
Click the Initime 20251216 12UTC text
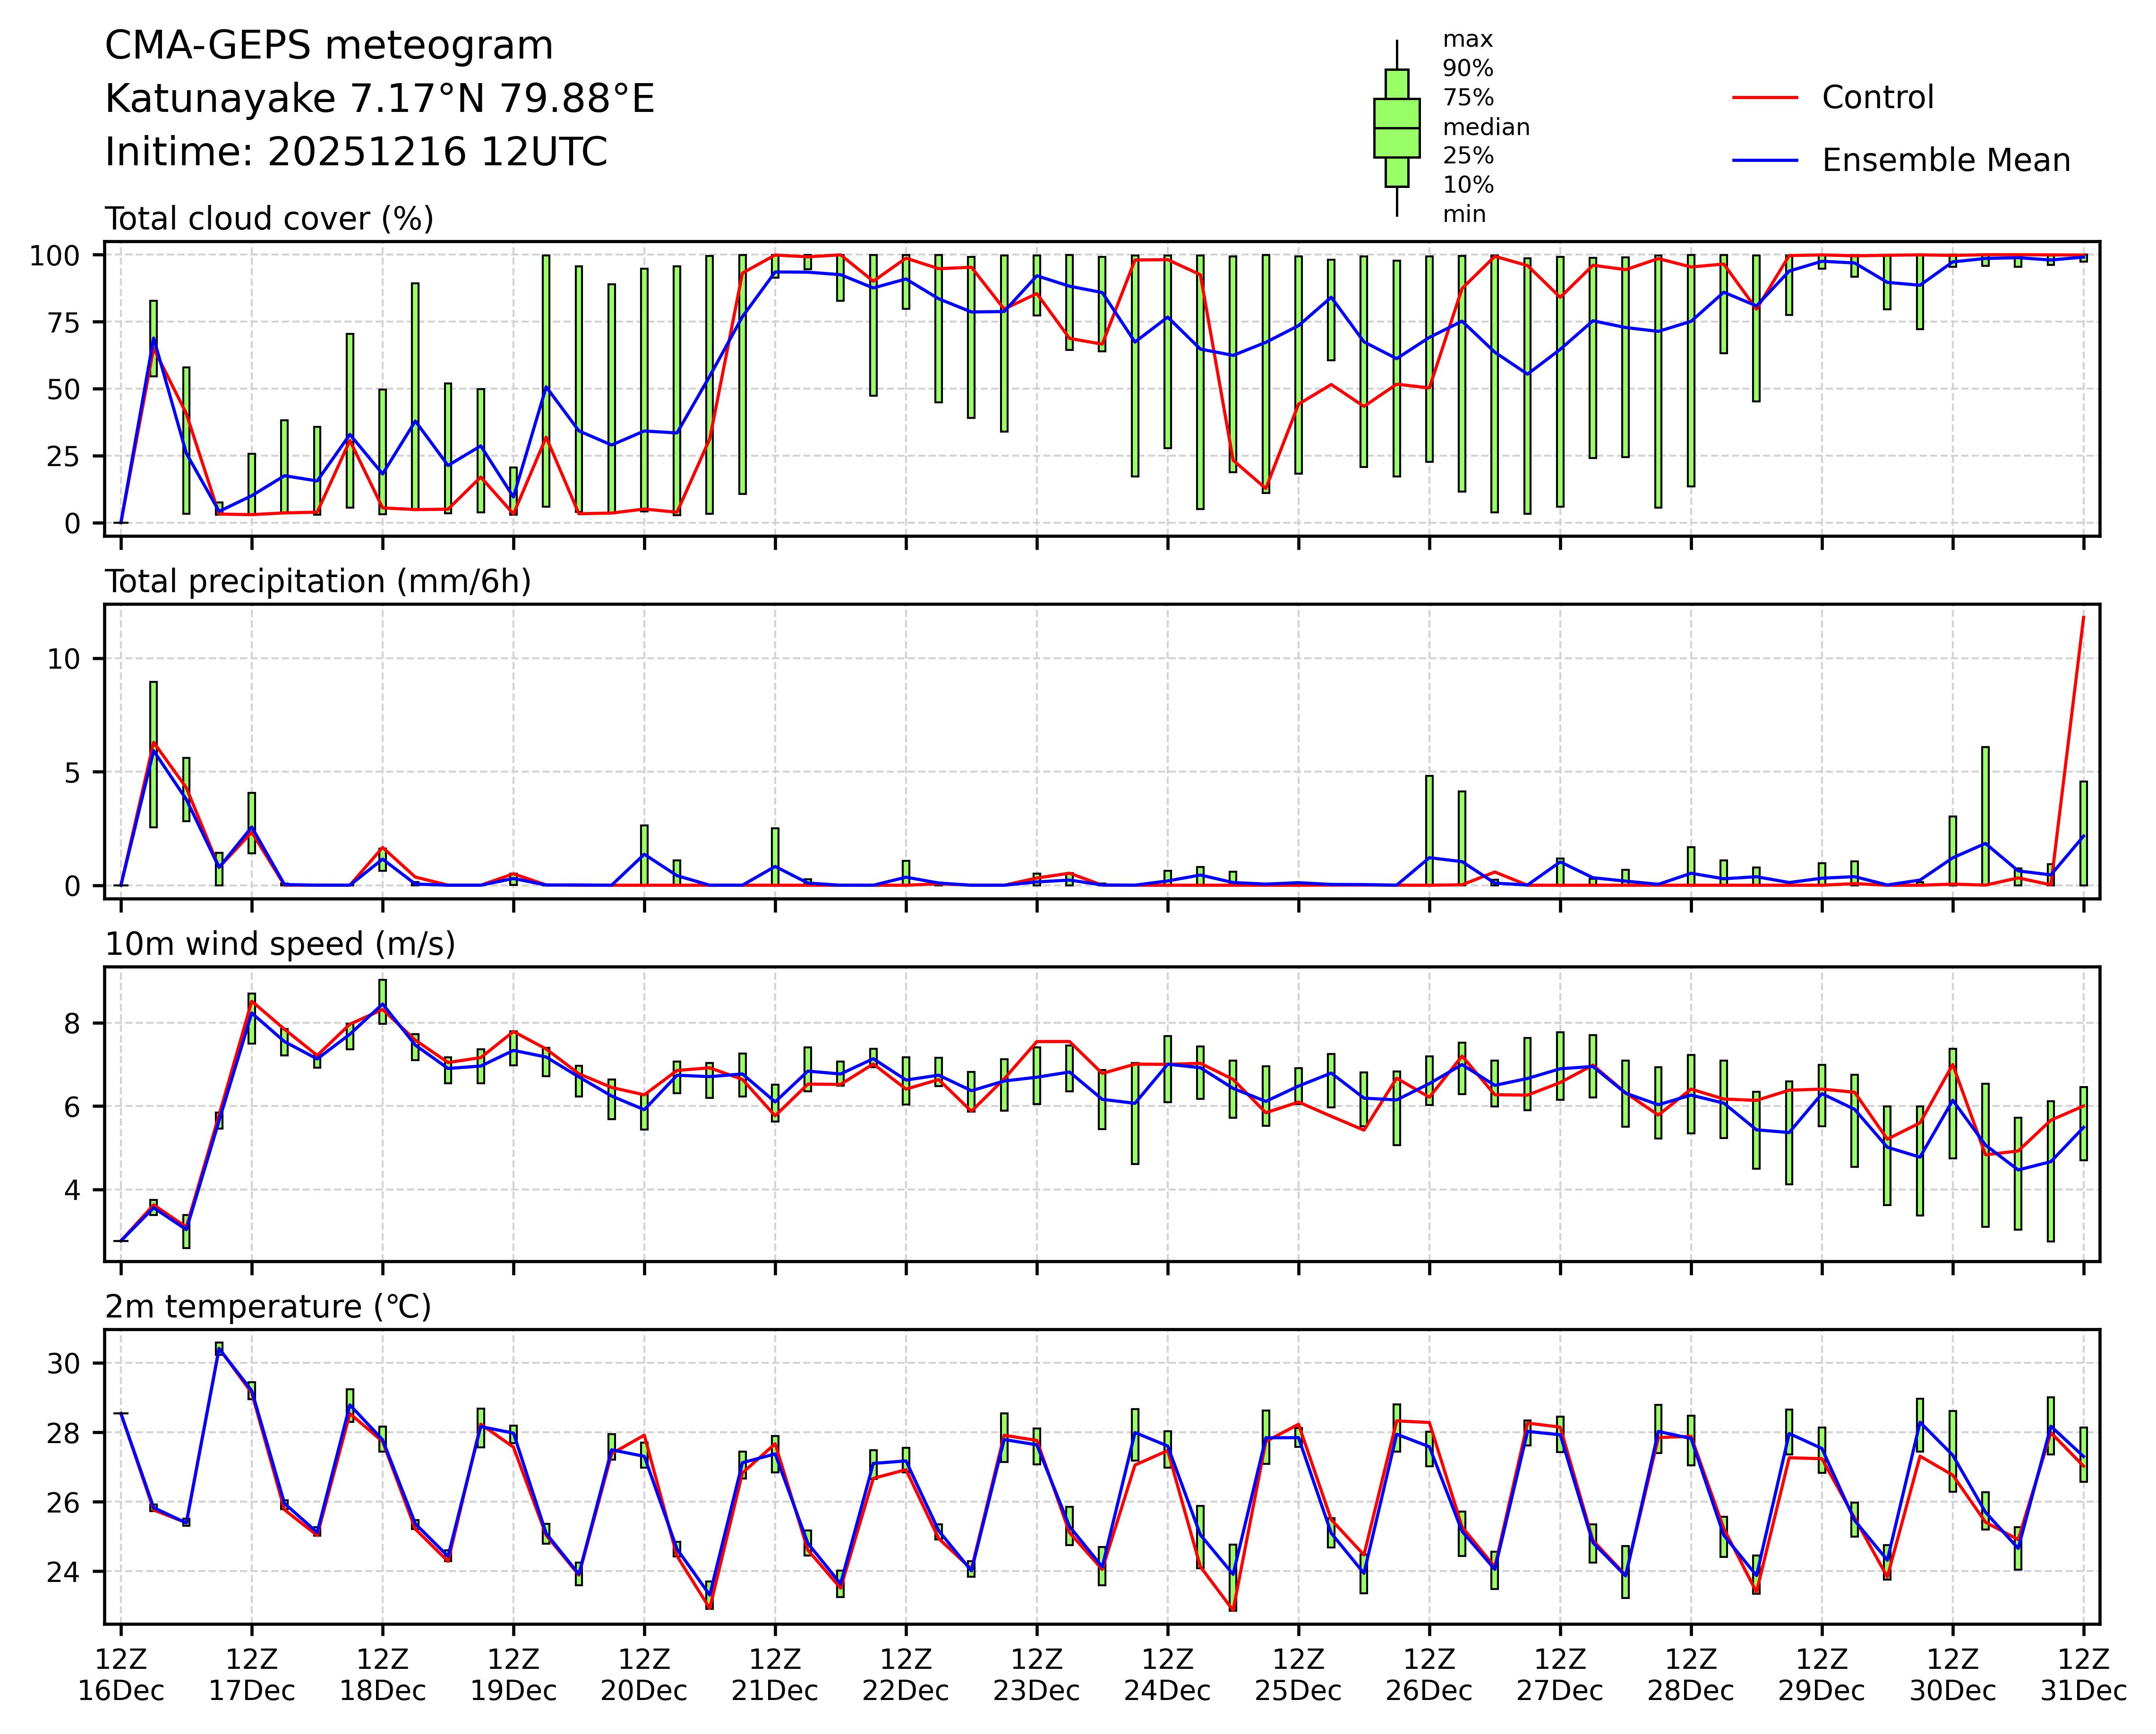[356, 152]
